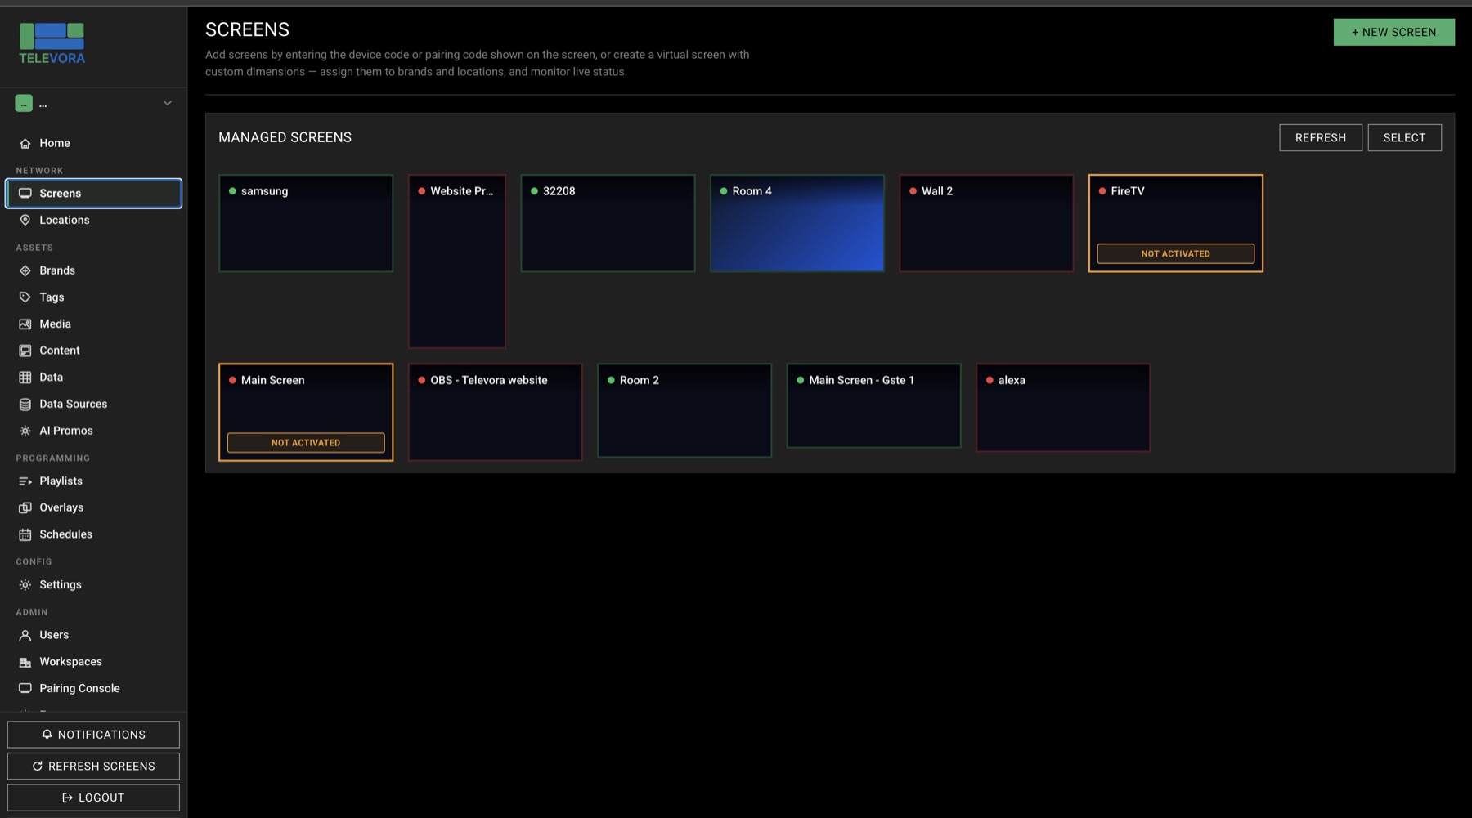The image size is (1472, 818).
Task: Open the Main Screen - Gste 1 card
Action: tap(873, 406)
